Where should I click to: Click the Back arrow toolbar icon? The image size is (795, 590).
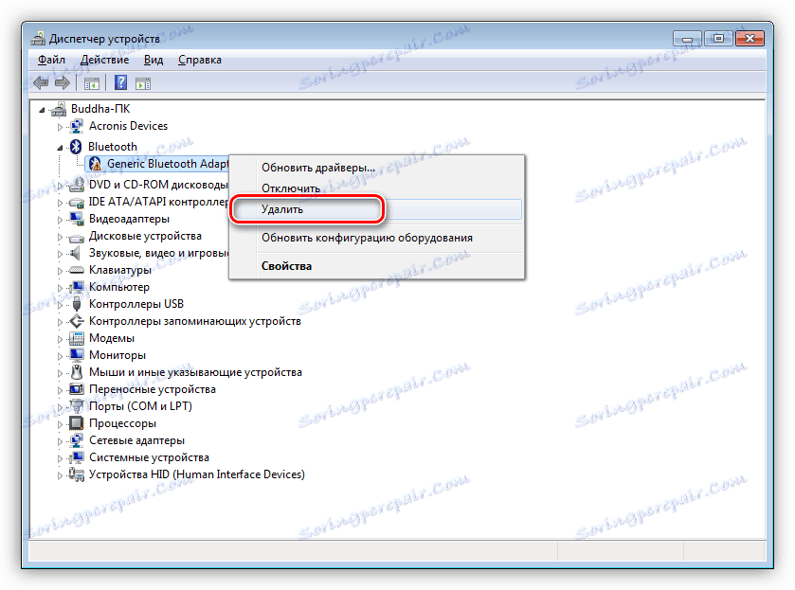pos(41,82)
